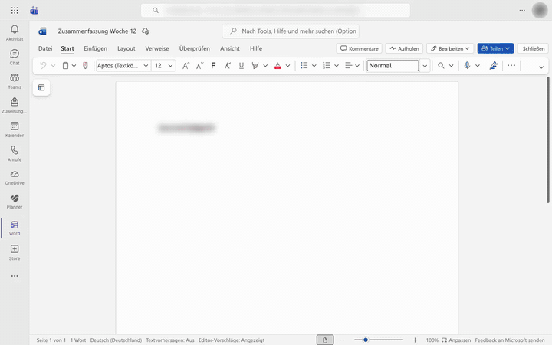
Task: Switch to Einfügen tab
Action: pos(95,48)
